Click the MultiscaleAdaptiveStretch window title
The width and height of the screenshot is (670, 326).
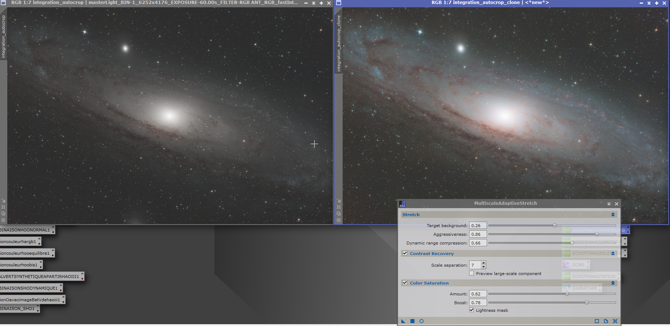506,203
